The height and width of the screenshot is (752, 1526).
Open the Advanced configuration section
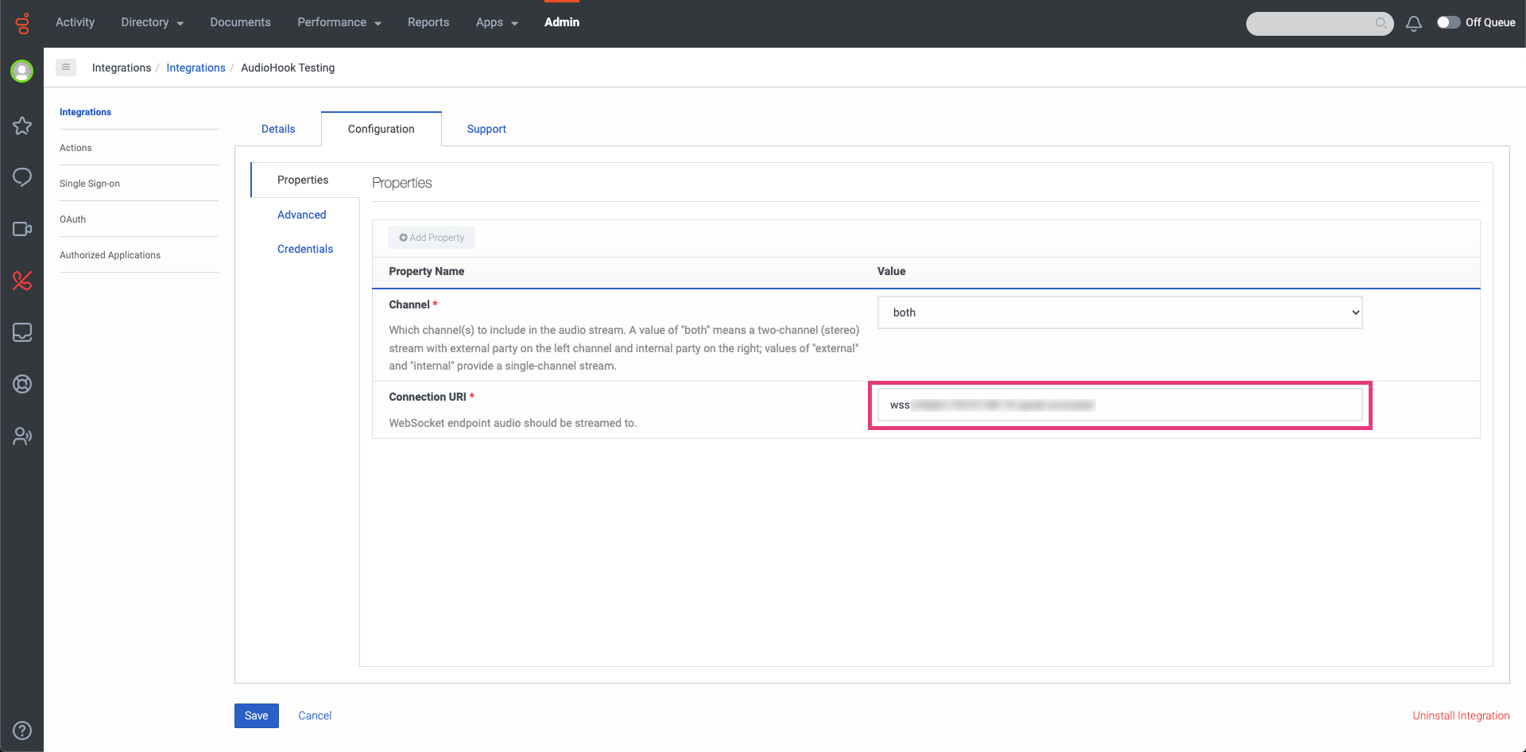click(301, 215)
